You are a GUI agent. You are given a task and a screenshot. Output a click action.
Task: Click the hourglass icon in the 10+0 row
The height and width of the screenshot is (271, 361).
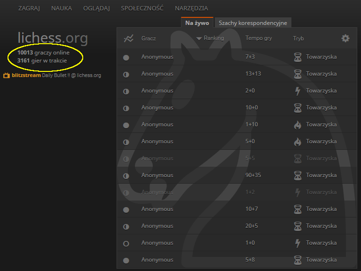tap(298, 108)
